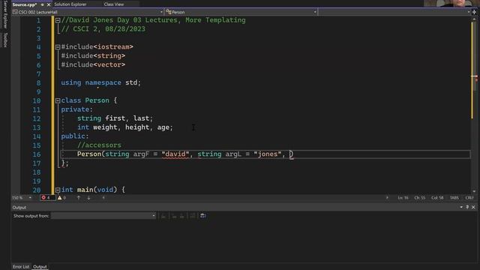Open the empty member navigation dropdown
Viewport: 480px width, 270px height.
[x=394, y=12]
